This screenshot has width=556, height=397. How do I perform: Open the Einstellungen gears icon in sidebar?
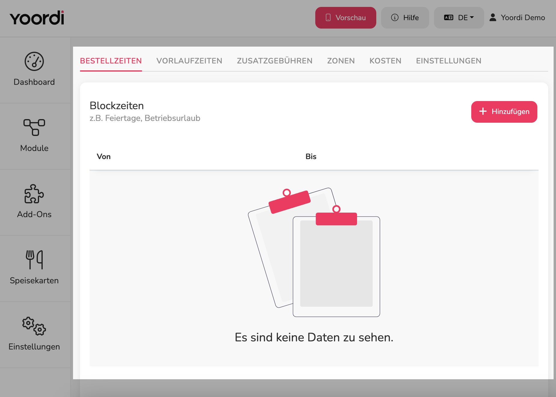pos(34,326)
